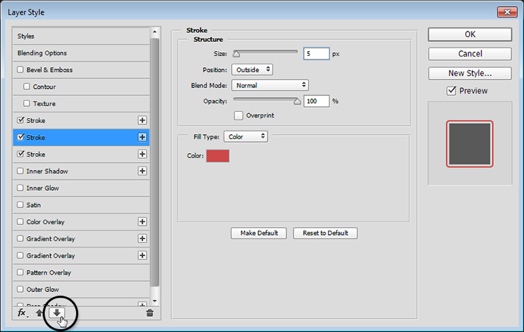This screenshot has width=524, height=332.
Task: Click the move effect up arrow icon
Action: [39, 313]
